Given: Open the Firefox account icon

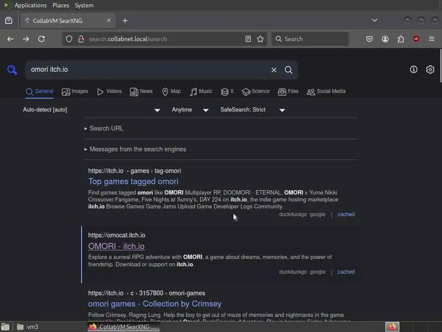Looking at the screenshot, I should [385, 39].
